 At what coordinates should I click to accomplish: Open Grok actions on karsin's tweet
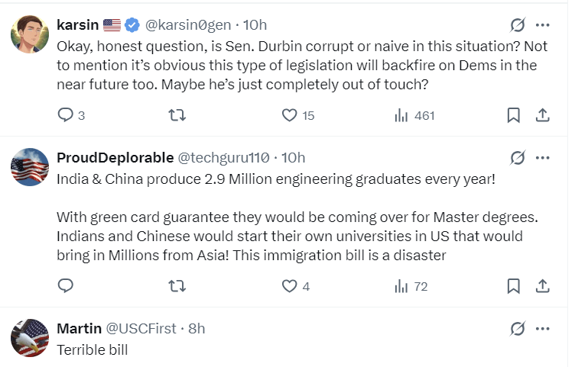[x=518, y=24]
